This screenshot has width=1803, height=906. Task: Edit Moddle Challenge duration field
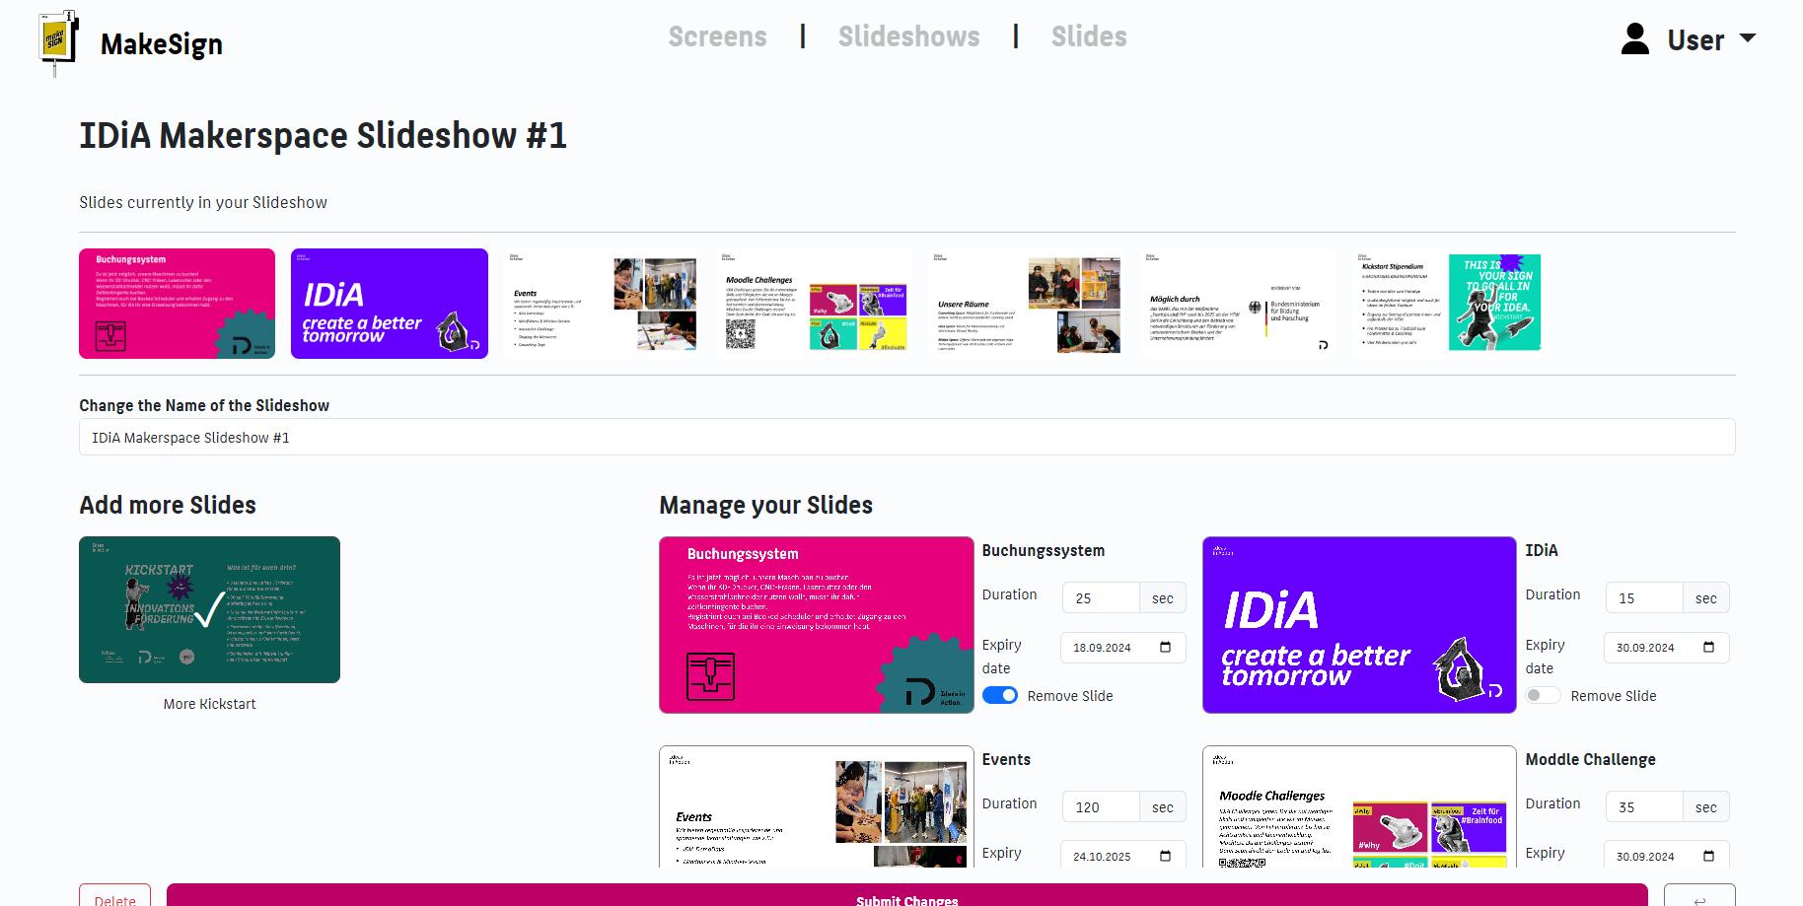click(1644, 807)
